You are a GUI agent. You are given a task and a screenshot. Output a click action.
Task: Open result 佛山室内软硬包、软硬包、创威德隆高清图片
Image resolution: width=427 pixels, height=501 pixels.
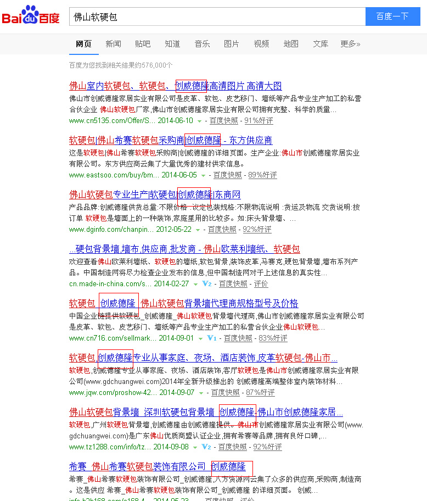coord(175,86)
